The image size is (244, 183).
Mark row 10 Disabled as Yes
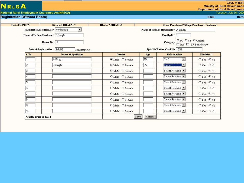click(x=200, y=111)
